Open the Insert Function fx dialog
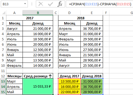 click(x=60, y=4)
